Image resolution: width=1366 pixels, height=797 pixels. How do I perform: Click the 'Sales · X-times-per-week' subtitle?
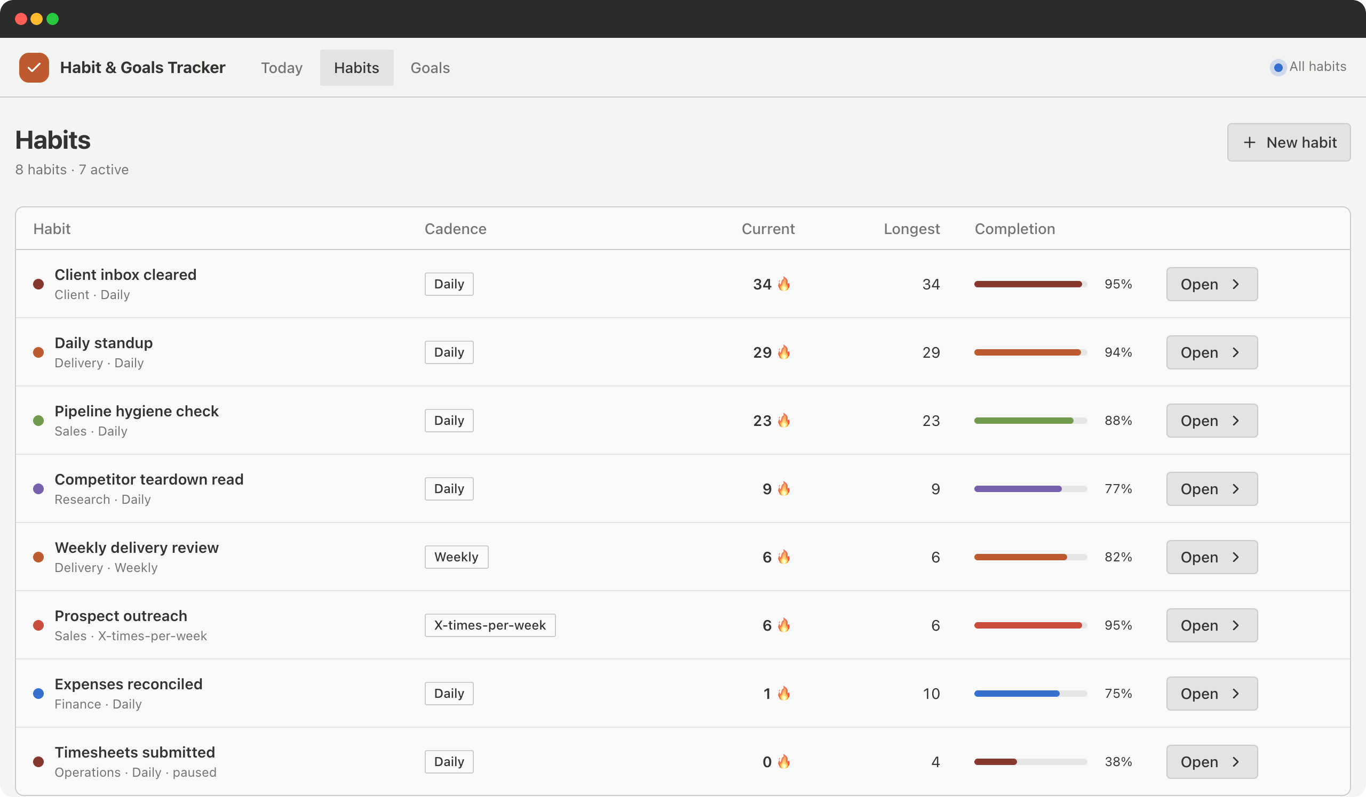coord(131,635)
